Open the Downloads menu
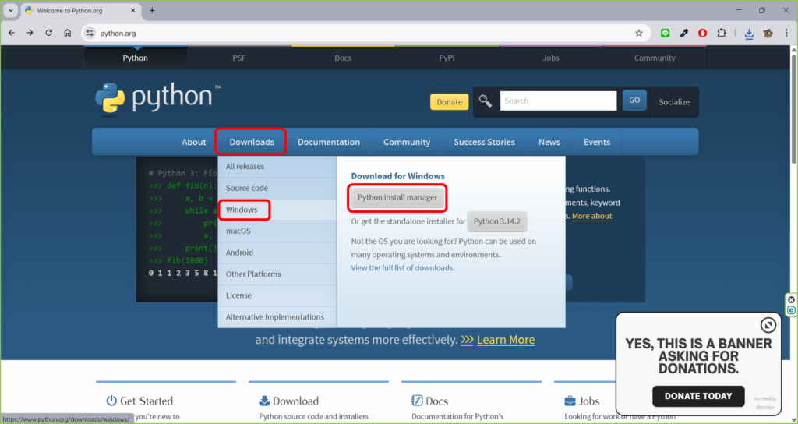 [252, 142]
